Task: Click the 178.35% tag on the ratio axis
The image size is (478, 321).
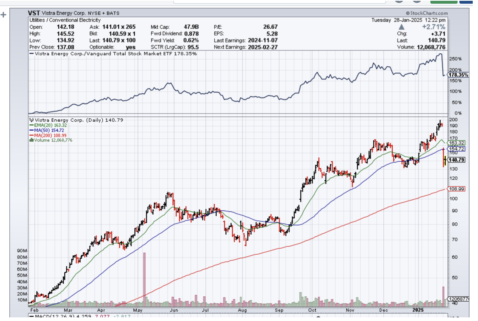Action: point(458,75)
